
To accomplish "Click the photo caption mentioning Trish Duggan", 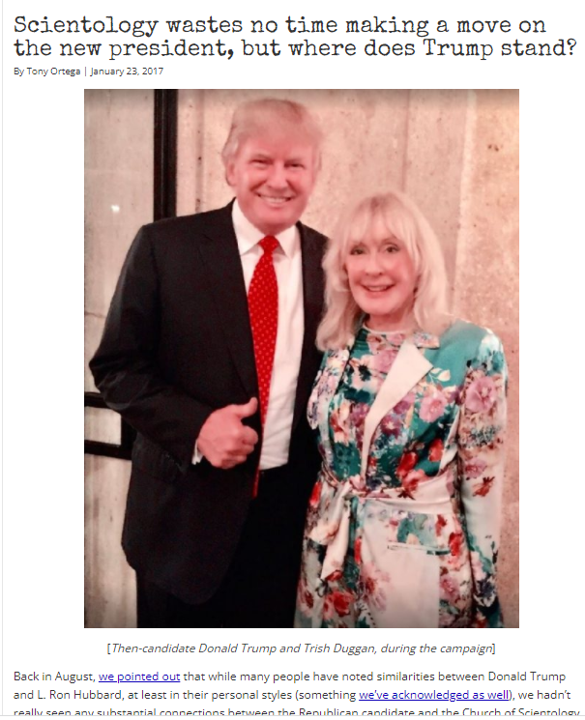I will (302, 648).
